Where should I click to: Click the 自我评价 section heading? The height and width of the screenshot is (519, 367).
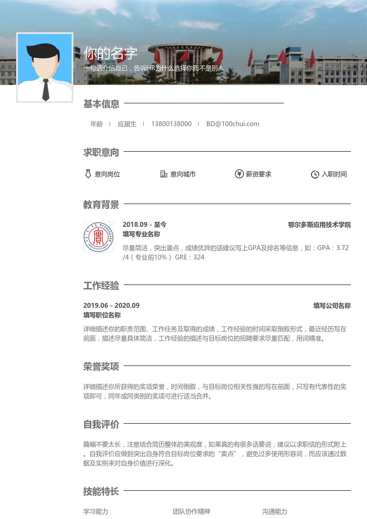pyautogui.click(x=101, y=425)
